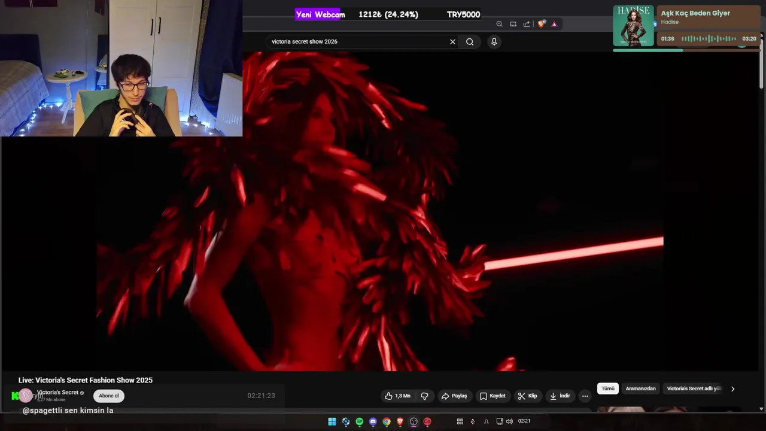Open Brave Rewards triangle icon

pos(554,24)
